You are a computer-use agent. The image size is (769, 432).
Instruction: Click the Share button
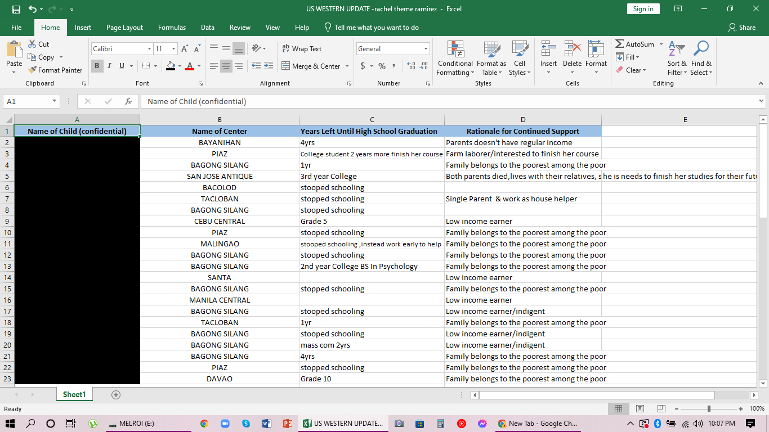click(742, 28)
